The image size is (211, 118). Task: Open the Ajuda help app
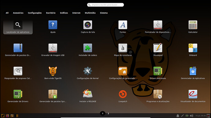(53, 27)
